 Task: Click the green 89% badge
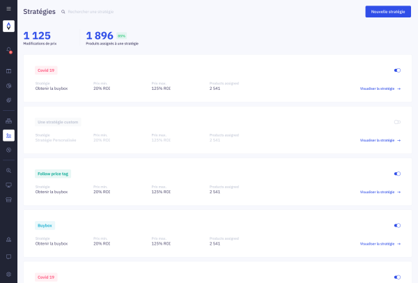pyautogui.click(x=121, y=36)
